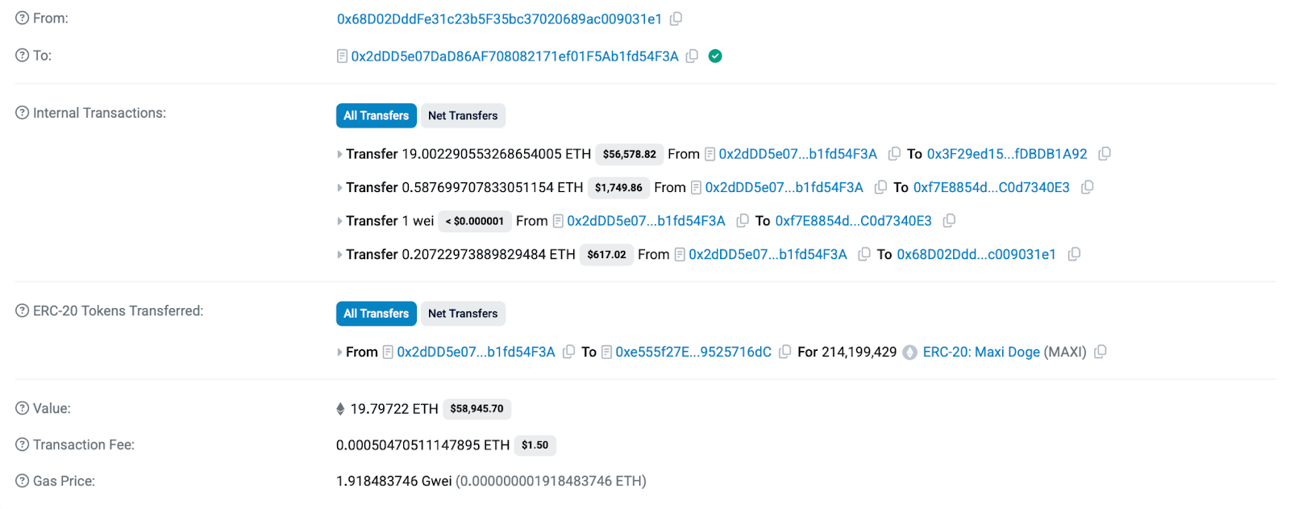Click the green verified checkmark badge
The height and width of the screenshot is (509, 1290).
(715, 56)
